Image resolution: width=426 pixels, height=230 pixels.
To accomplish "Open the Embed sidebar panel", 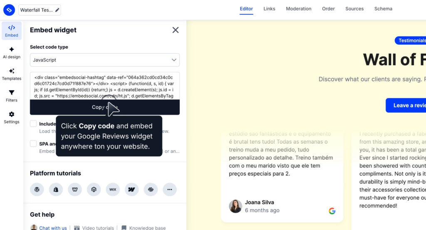I will tap(11, 31).
